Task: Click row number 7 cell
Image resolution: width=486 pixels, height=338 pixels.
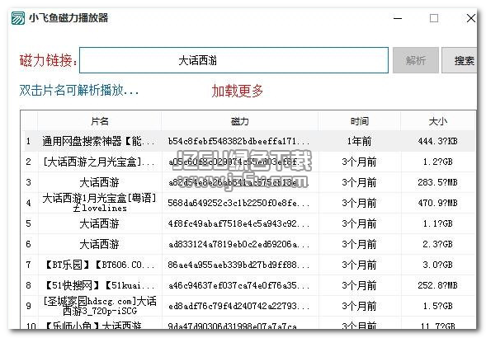Action: click(x=29, y=265)
